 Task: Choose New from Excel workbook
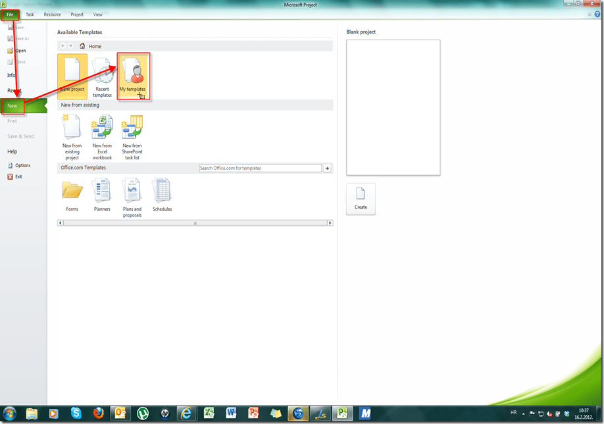pos(102,136)
